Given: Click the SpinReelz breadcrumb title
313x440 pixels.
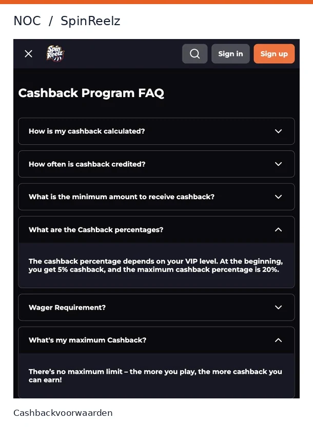Looking at the screenshot, I should click(x=90, y=21).
